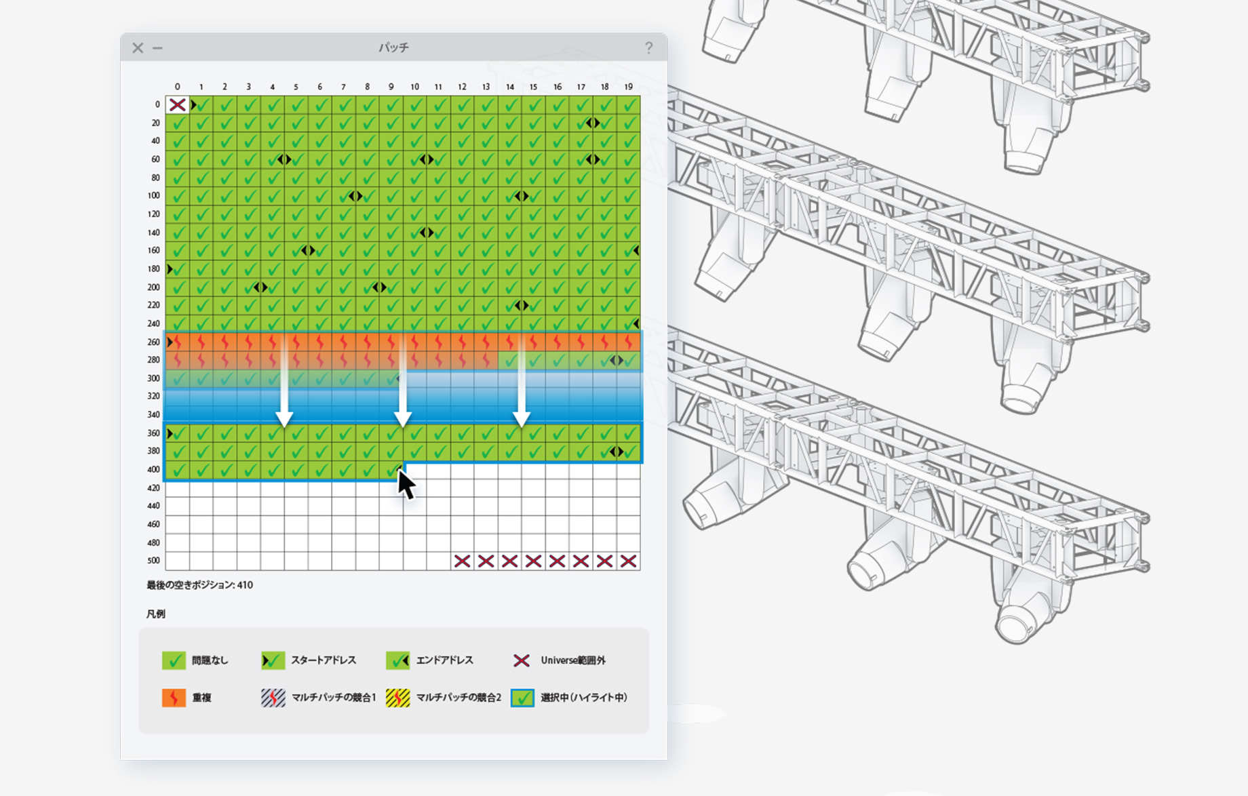The width and height of the screenshot is (1248, 796).
Task: Select the out-of-range X cell at row 0, column 0
Action: (x=178, y=105)
